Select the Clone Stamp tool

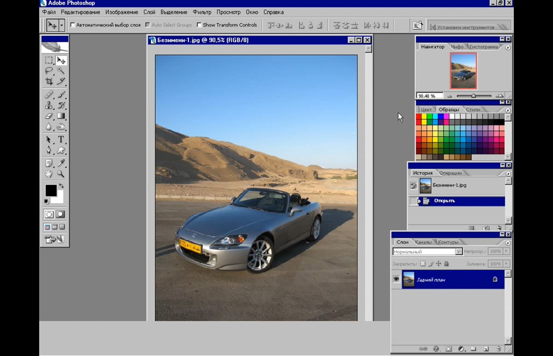point(49,105)
